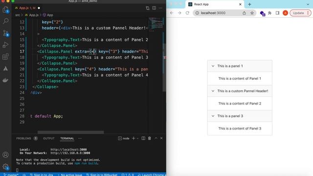Open the Chrome profile avatar
Image resolution: width=313 pixels, height=176 pixels.
285,13
